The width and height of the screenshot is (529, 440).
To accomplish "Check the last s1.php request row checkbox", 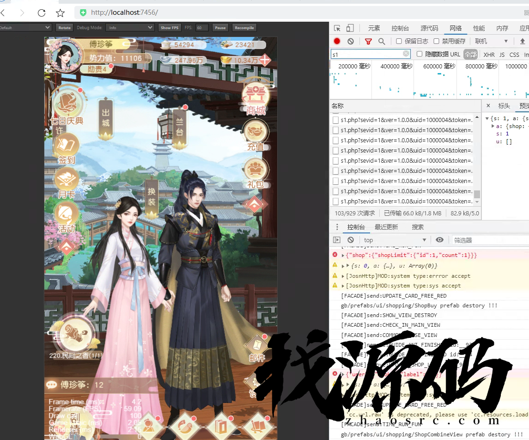I will click(335, 202).
